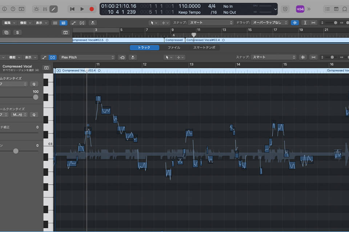The height and width of the screenshot is (232, 349).
Task: Click the purple 1234 count-in button
Action: 300,9
